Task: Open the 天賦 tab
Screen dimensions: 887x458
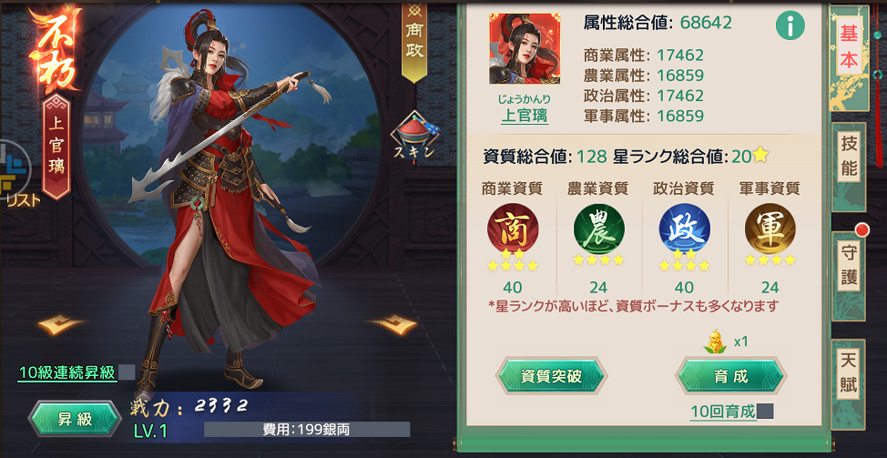Action: tap(849, 375)
